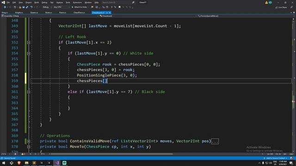The image size is (296, 166).
Task: Click the navigate backward toolbar icon
Action: click(x=5, y=7)
